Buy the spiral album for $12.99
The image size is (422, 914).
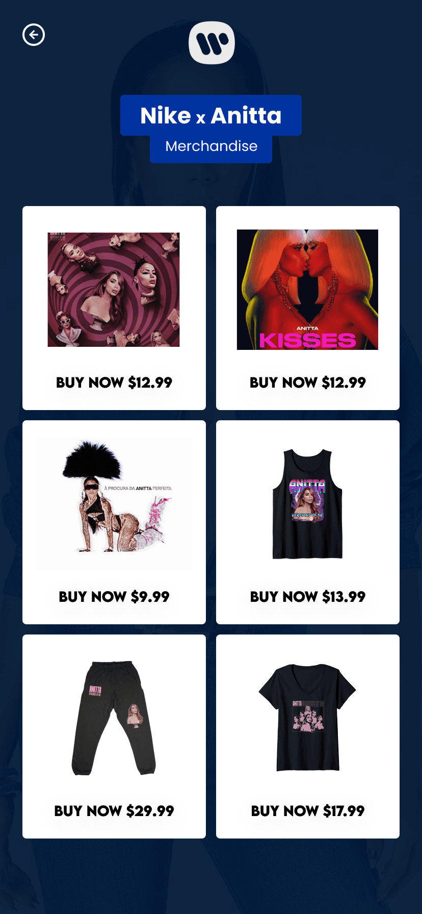[114, 383]
